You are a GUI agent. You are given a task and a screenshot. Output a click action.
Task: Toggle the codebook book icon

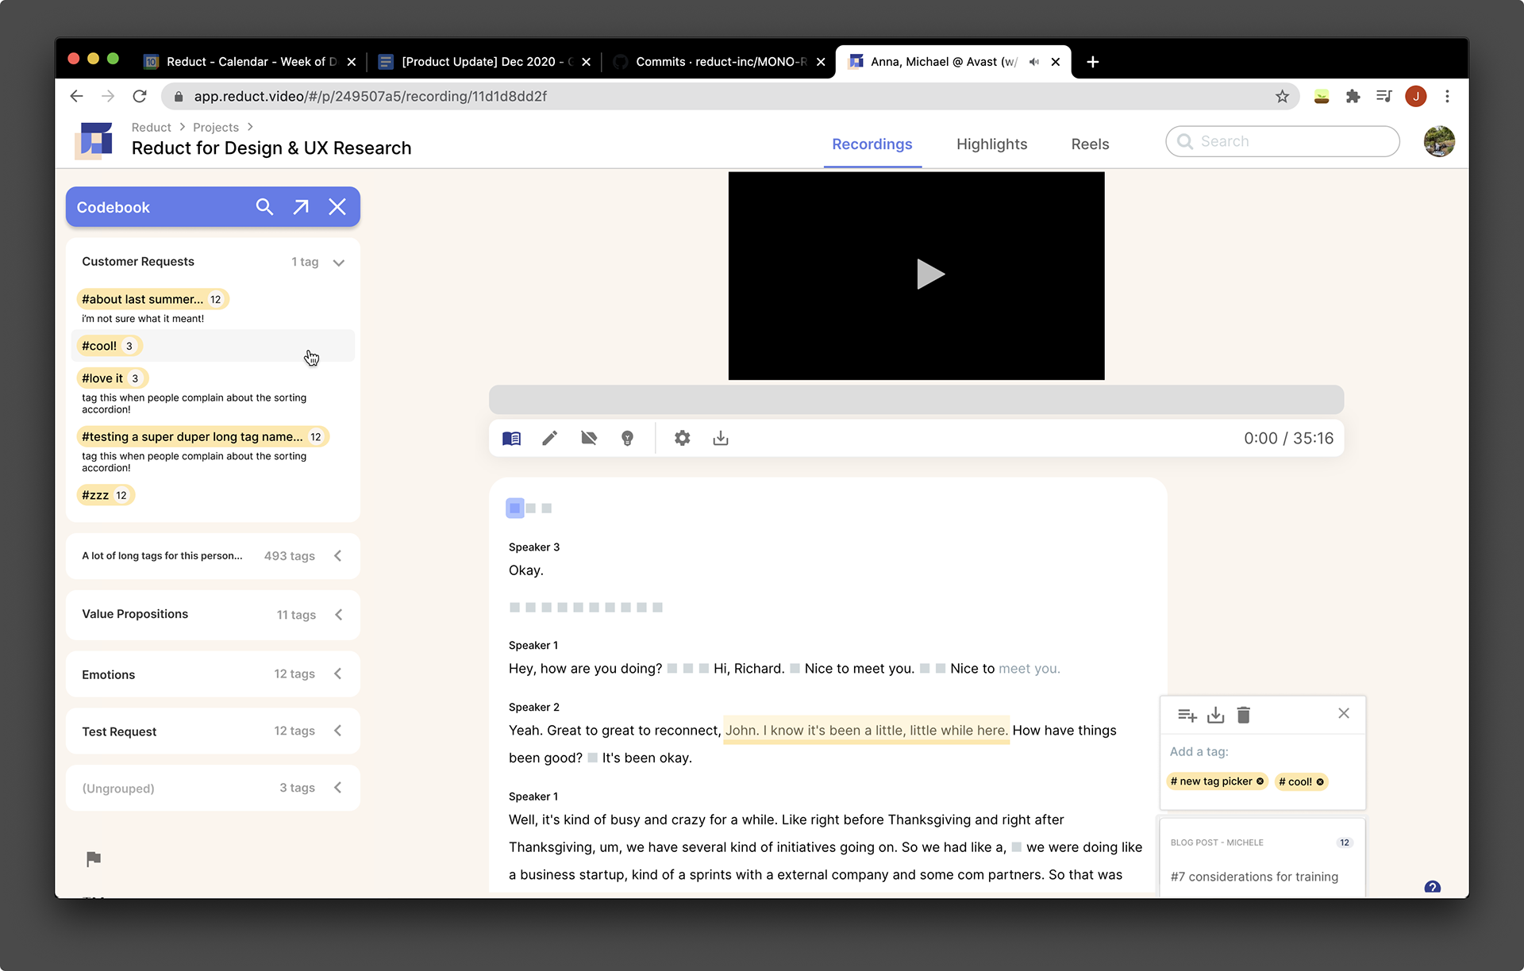click(512, 439)
